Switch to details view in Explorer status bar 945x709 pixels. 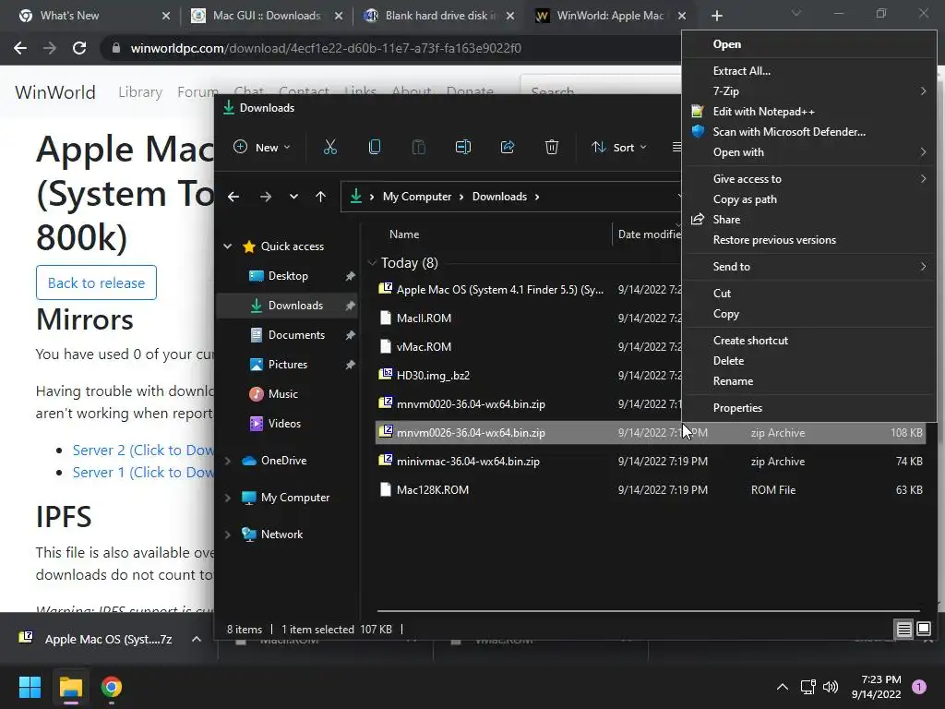(x=904, y=630)
